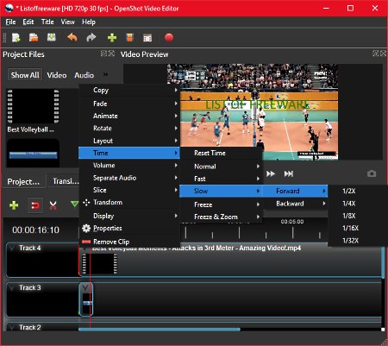388x346 pixels.
Task: Close the Video Preview panel
Action: [383, 53]
